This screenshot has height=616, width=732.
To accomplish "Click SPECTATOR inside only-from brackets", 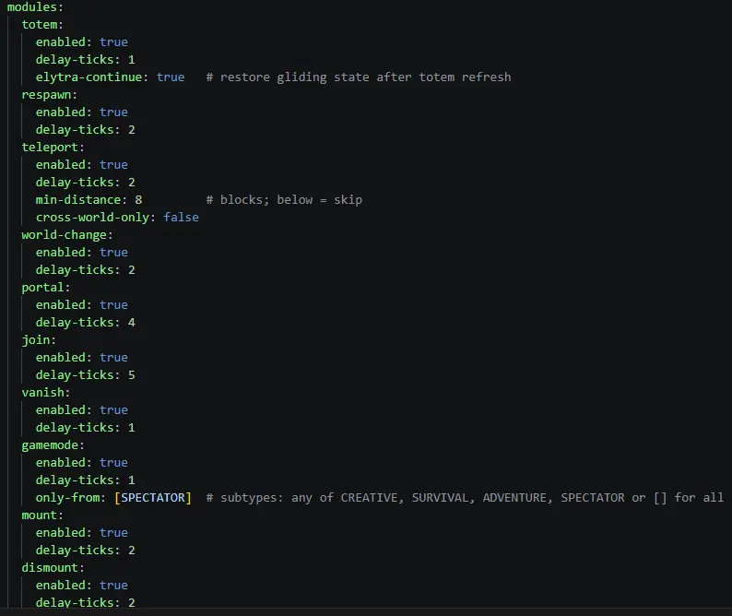I will click(x=153, y=498).
